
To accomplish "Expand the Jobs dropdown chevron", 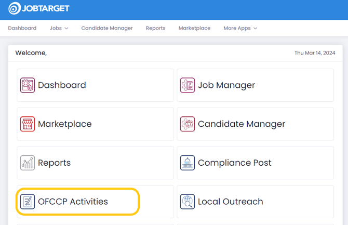I will click(x=66, y=29).
